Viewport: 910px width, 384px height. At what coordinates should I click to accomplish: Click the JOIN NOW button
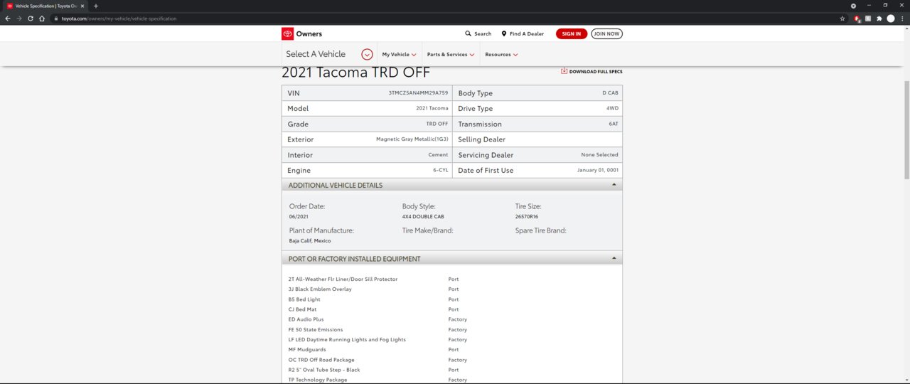(606, 33)
